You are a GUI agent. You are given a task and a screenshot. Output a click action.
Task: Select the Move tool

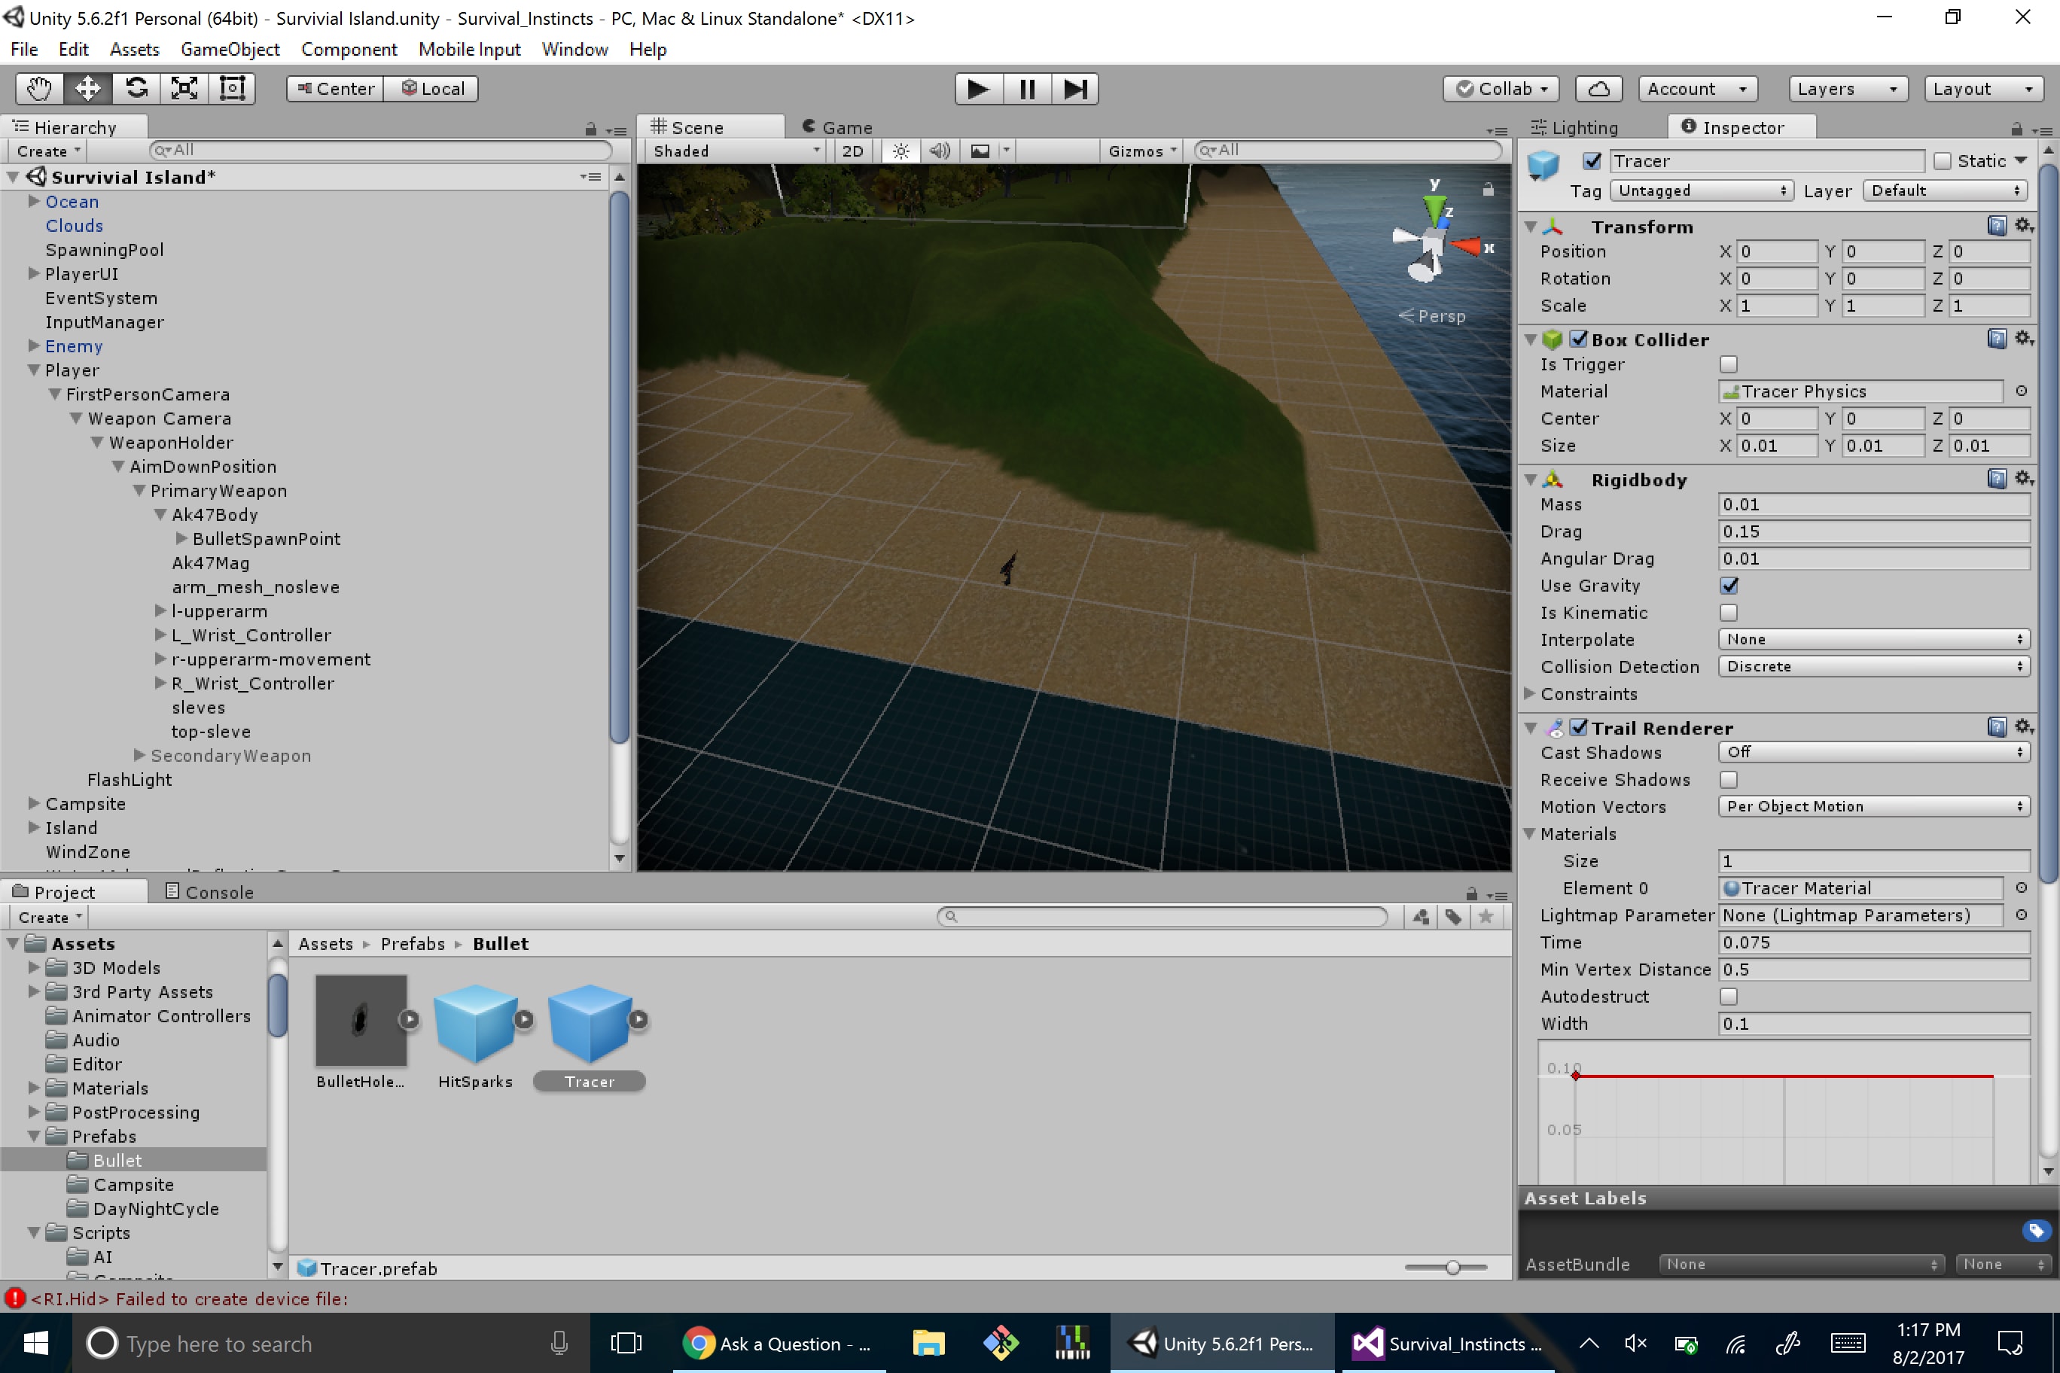coord(86,87)
